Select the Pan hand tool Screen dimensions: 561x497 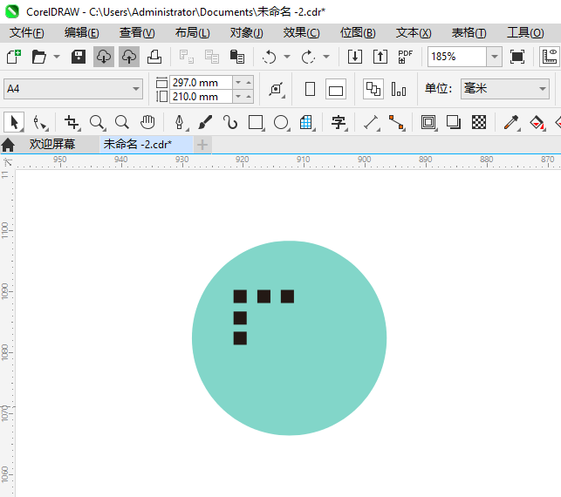147,122
